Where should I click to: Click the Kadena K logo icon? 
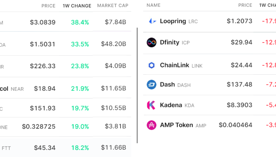pyautogui.click(x=151, y=105)
